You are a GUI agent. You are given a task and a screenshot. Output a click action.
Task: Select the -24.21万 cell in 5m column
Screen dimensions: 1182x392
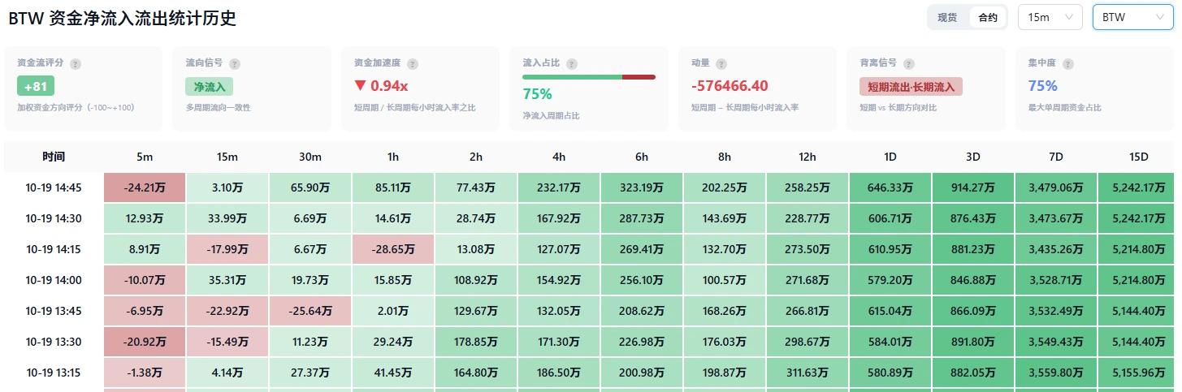(x=145, y=187)
